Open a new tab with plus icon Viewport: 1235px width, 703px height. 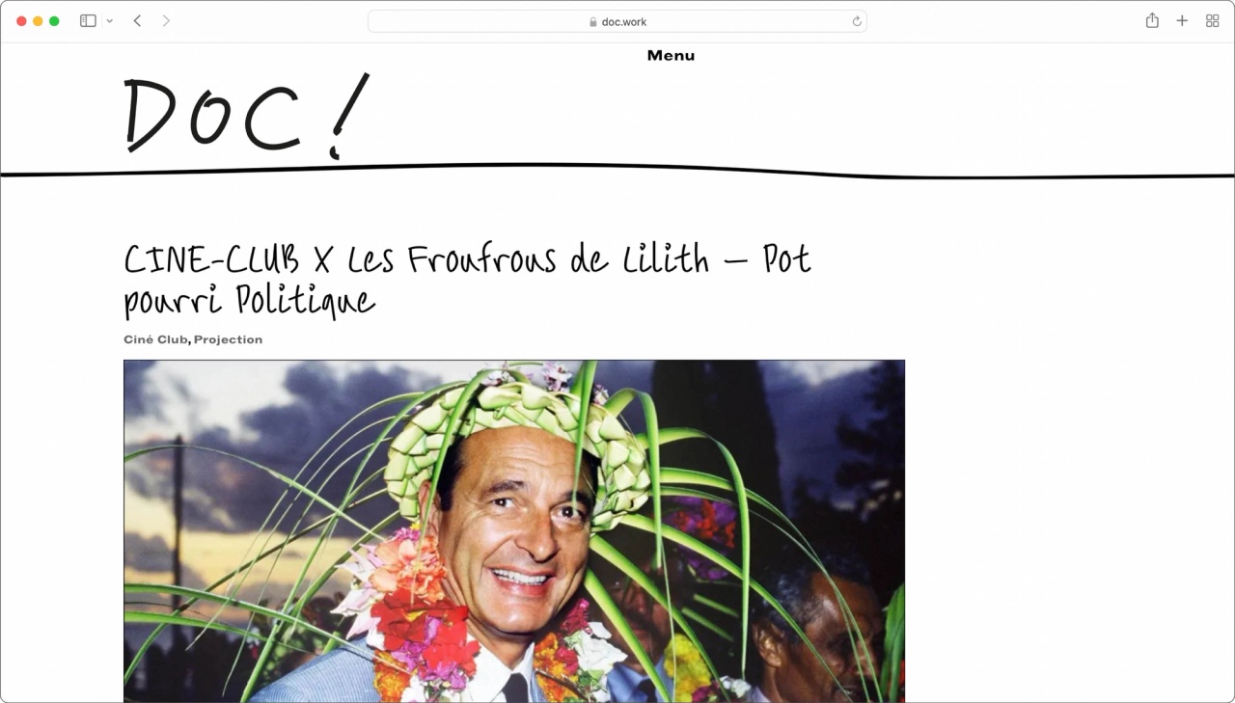(1182, 20)
